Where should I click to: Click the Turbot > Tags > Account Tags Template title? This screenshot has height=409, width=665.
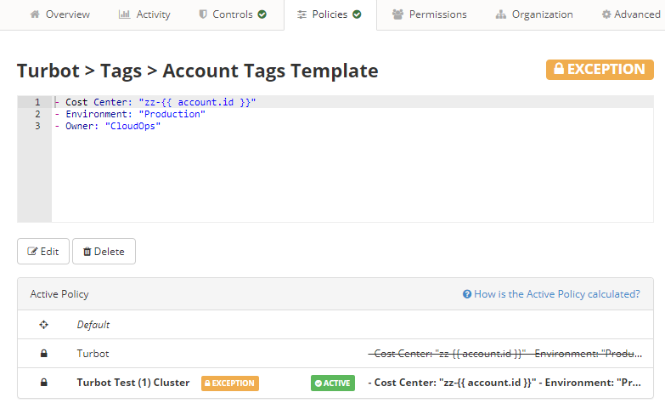point(198,71)
